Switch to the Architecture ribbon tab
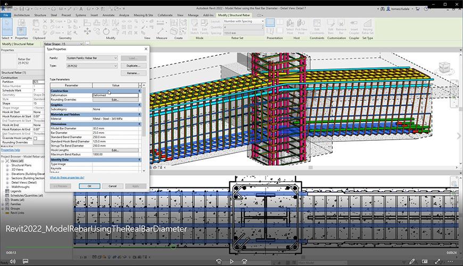The height and width of the screenshot is (266, 463). tap(22, 15)
